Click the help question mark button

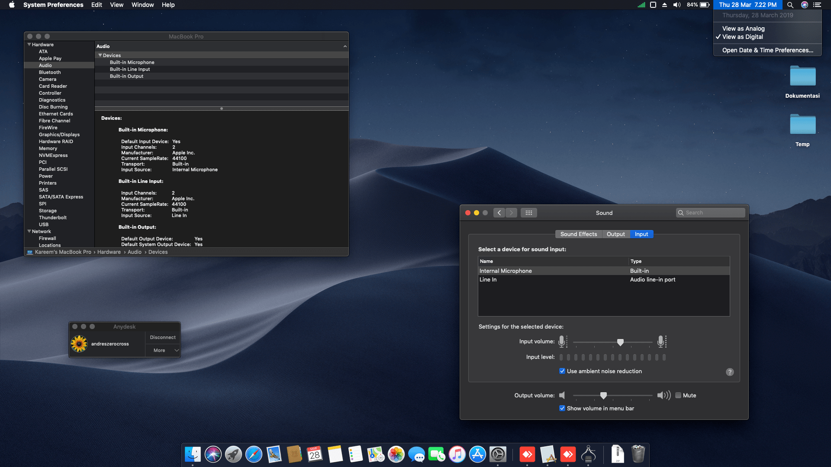pyautogui.click(x=730, y=372)
